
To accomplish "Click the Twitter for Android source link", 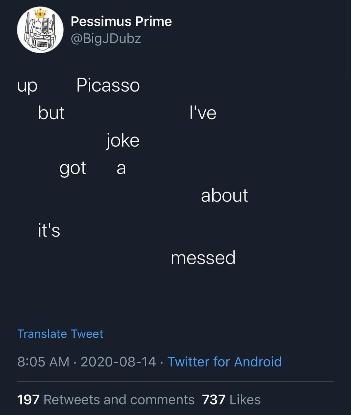I will coord(224,361).
